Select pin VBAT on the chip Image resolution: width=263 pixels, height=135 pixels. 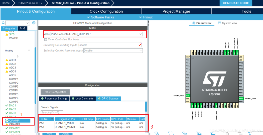[x=188, y=57]
